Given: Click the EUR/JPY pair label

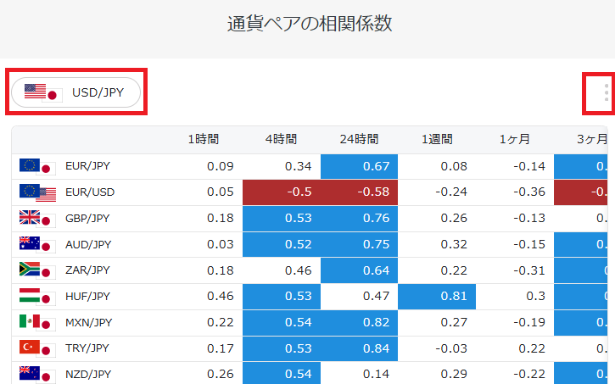Looking at the screenshot, I should (87, 166).
